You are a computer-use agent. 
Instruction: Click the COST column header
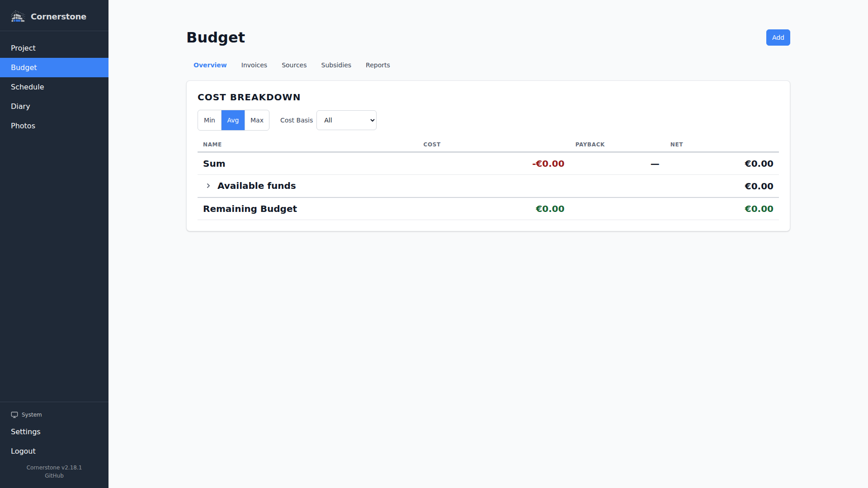coord(432,145)
